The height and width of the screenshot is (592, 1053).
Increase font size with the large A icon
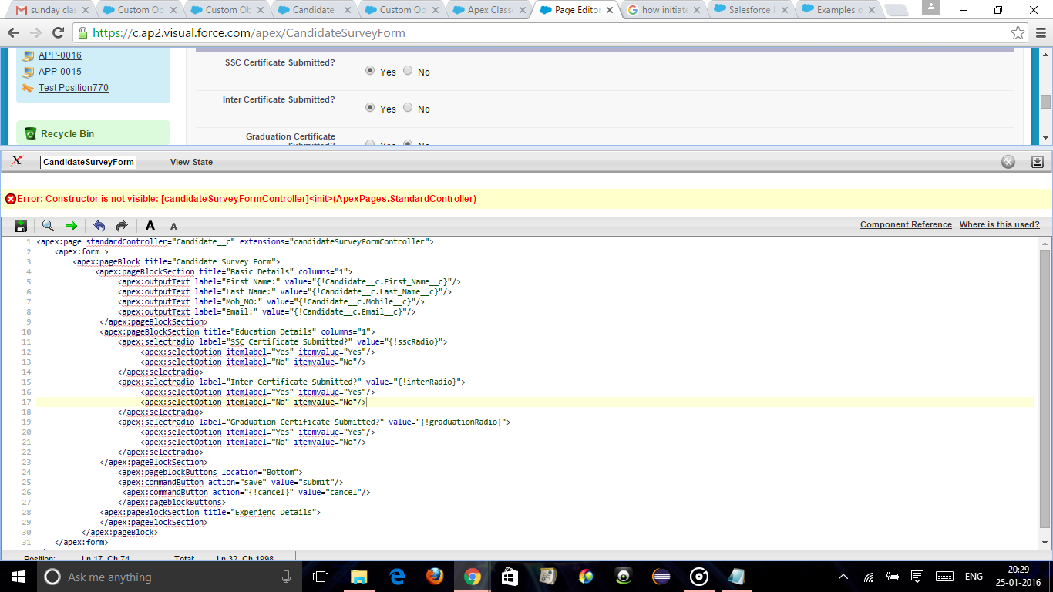tap(150, 225)
